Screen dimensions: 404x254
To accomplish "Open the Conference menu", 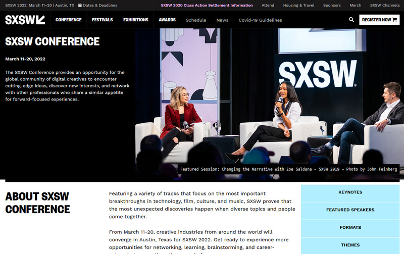I will point(69,20).
